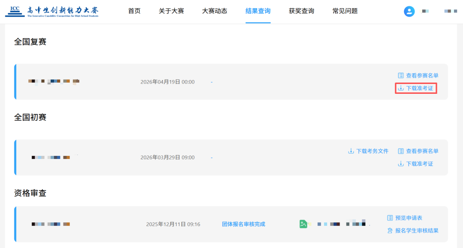Screen dimensions: 463x248
Task: Go to 首页 in navigation bar
Action: pyautogui.click(x=134, y=11)
